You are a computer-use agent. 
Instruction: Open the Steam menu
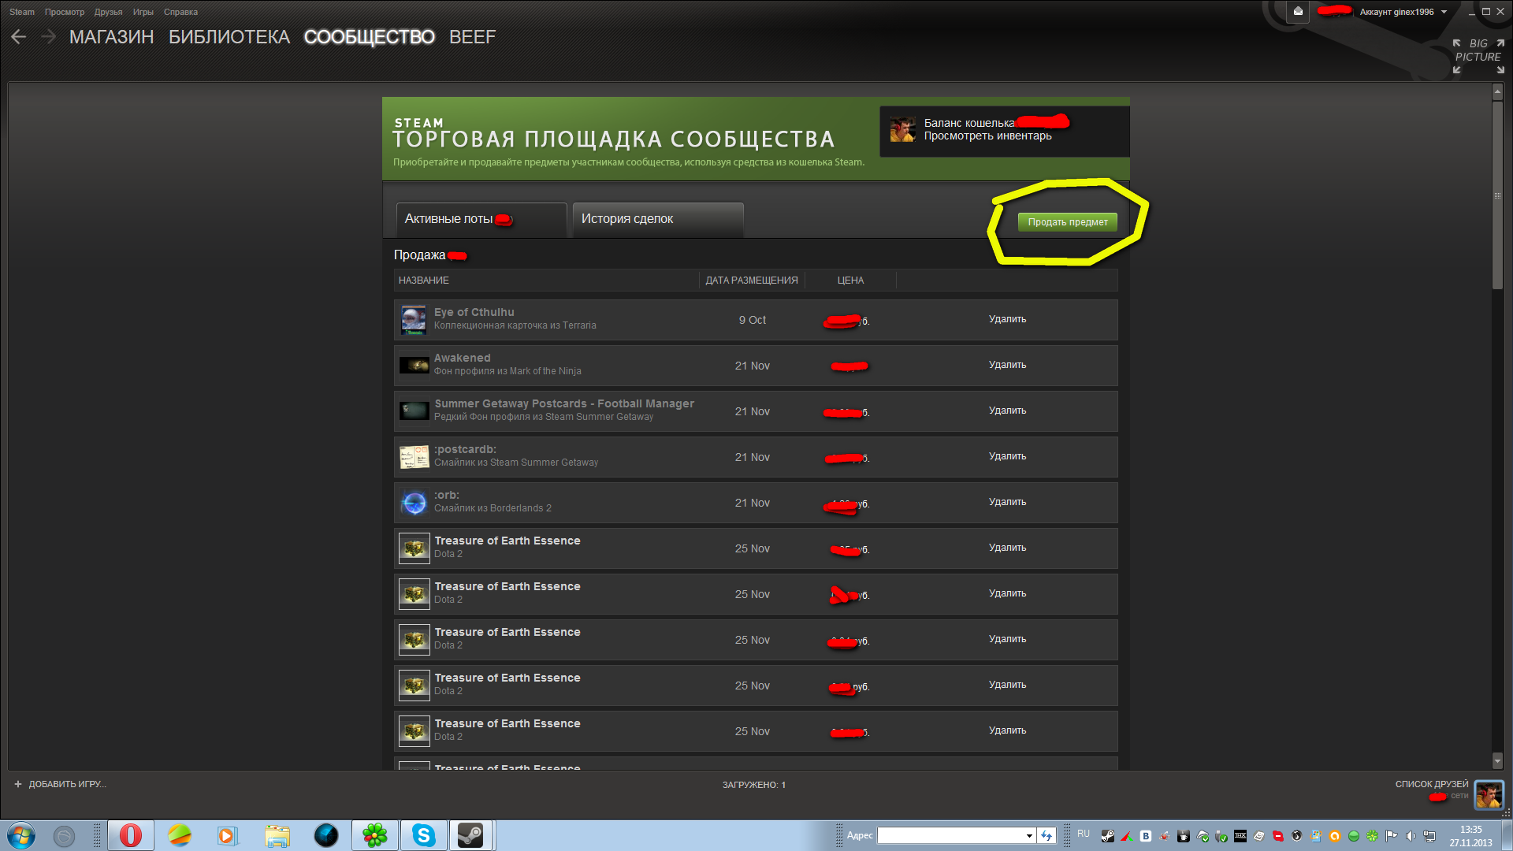(x=22, y=12)
